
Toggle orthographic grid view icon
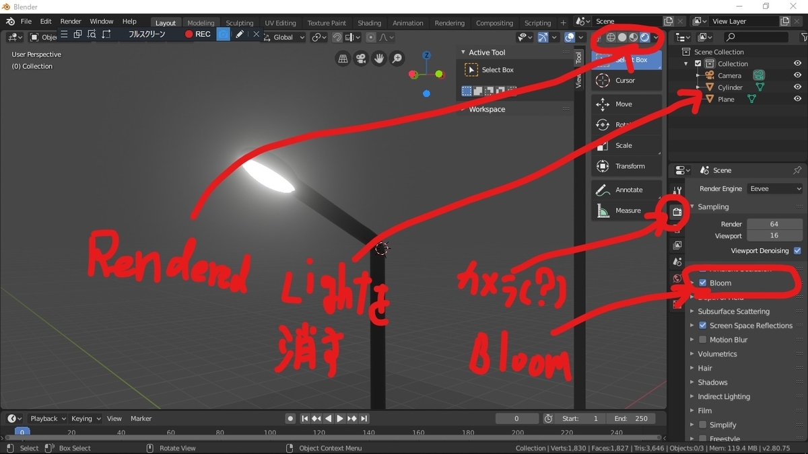343,59
